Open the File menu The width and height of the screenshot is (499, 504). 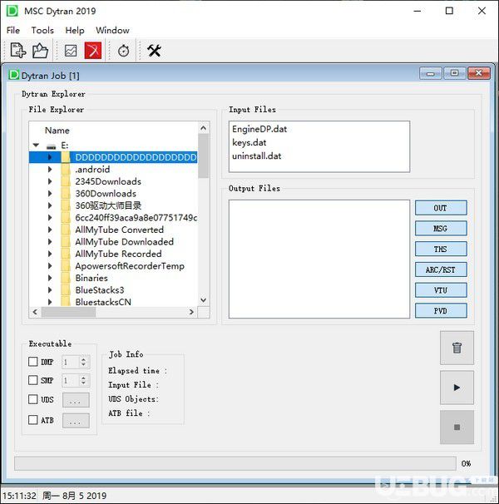click(x=13, y=30)
